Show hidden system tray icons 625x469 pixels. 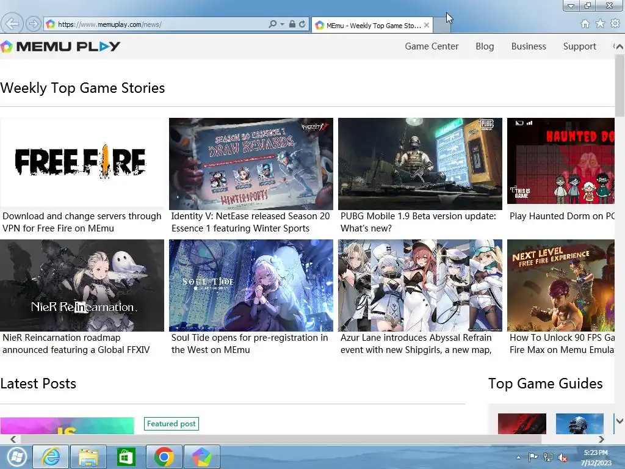click(519, 458)
